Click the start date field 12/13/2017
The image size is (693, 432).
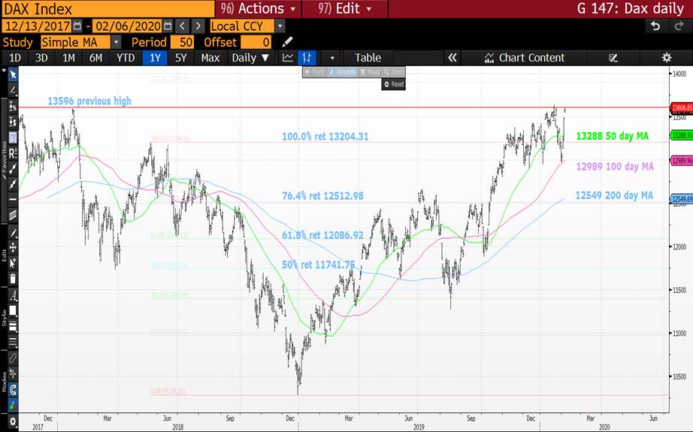37,26
